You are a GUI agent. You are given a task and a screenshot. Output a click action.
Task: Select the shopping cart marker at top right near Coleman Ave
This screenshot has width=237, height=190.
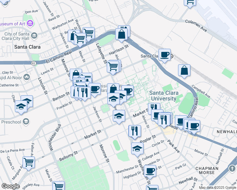(x=190, y=3)
